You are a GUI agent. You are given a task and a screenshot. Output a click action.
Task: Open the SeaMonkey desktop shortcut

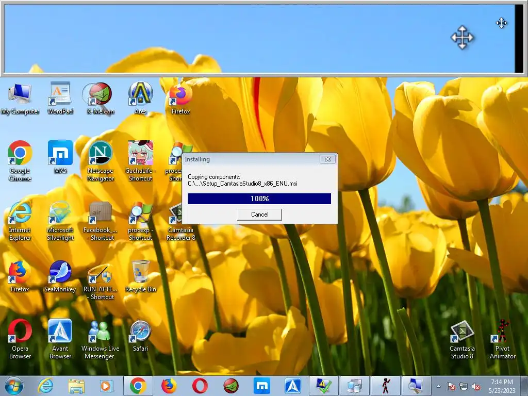pos(60,276)
